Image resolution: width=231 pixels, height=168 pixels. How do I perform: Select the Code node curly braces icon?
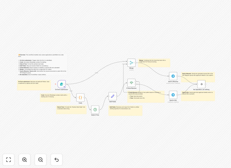pyautogui.click(x=80, y=97)
